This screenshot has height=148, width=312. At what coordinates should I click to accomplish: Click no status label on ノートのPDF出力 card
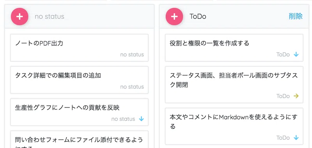tap(132, 55)
